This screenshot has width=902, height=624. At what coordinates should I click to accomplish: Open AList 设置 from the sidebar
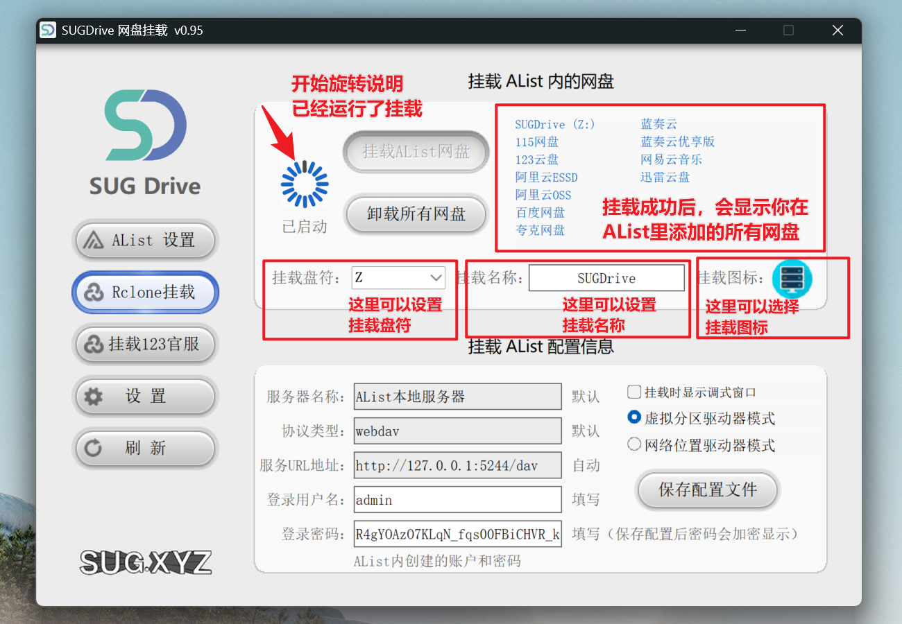point(145,241)
